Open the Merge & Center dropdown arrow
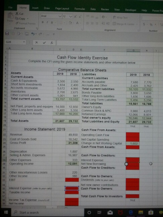 coord(137,24)
